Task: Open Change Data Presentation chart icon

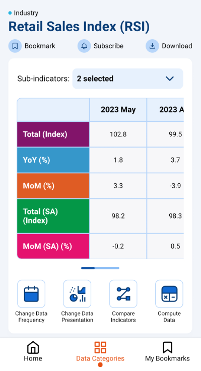Action: 77,294
